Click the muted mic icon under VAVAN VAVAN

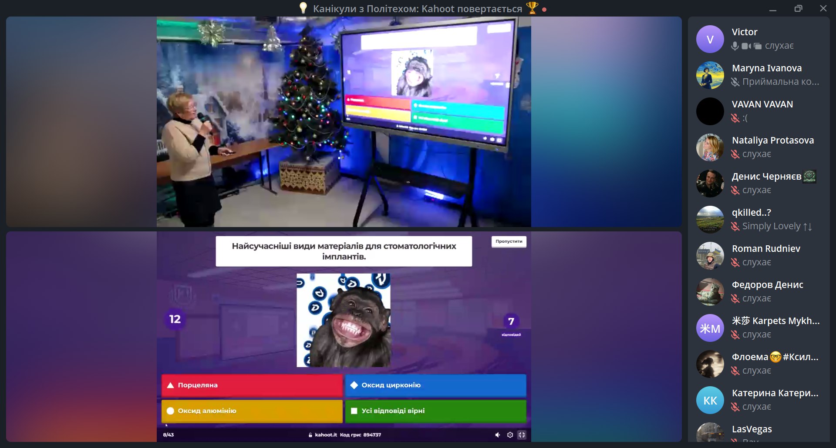click(x=735, y=118)
